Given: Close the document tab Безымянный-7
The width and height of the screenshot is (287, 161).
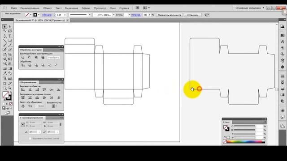Looking at the screenshot, I should 68,20.
